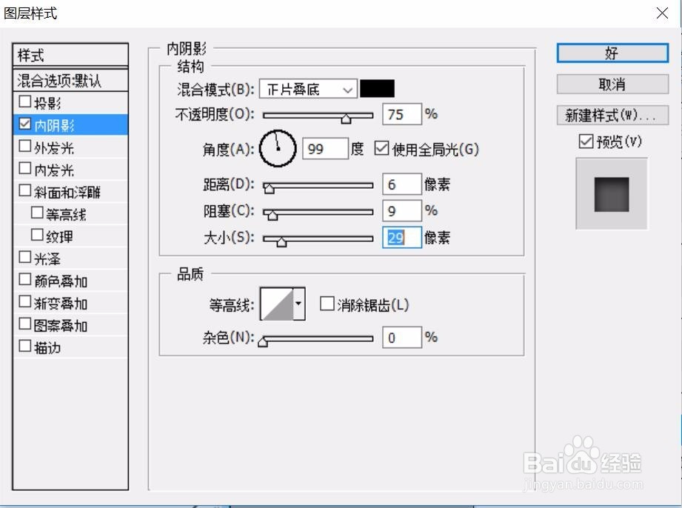Enable the 消除锯齿 anti-alias checkbox
The width and height of the screenshot is (682, 508).
(326, 303)
